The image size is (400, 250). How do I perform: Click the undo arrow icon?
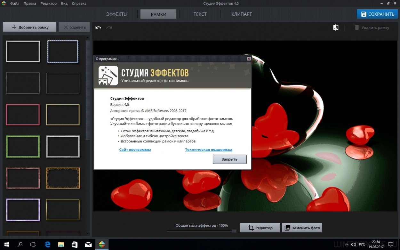98,28
